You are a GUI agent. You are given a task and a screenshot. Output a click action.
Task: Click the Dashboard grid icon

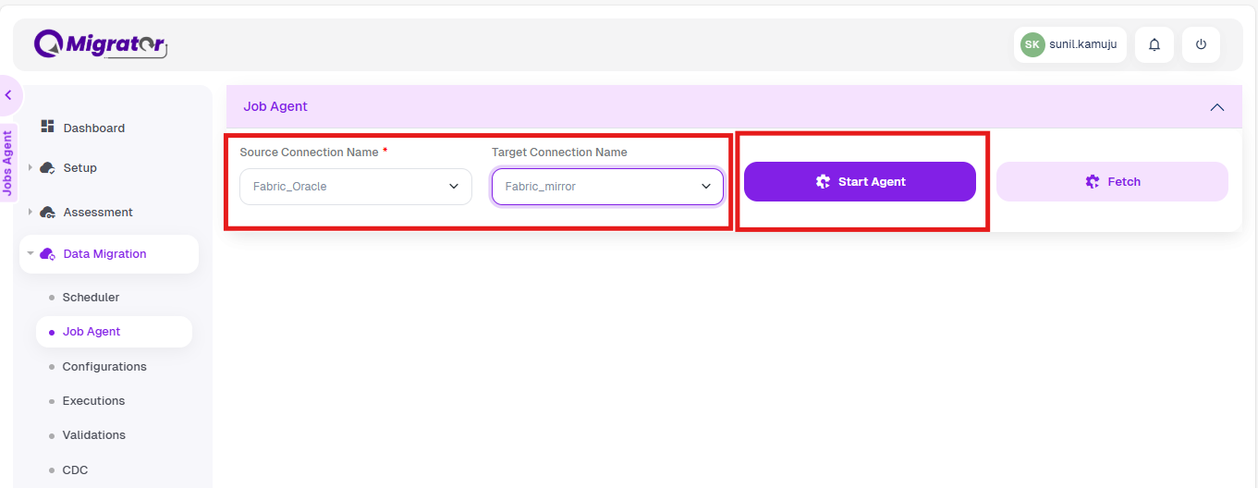(x=48, y=127)
